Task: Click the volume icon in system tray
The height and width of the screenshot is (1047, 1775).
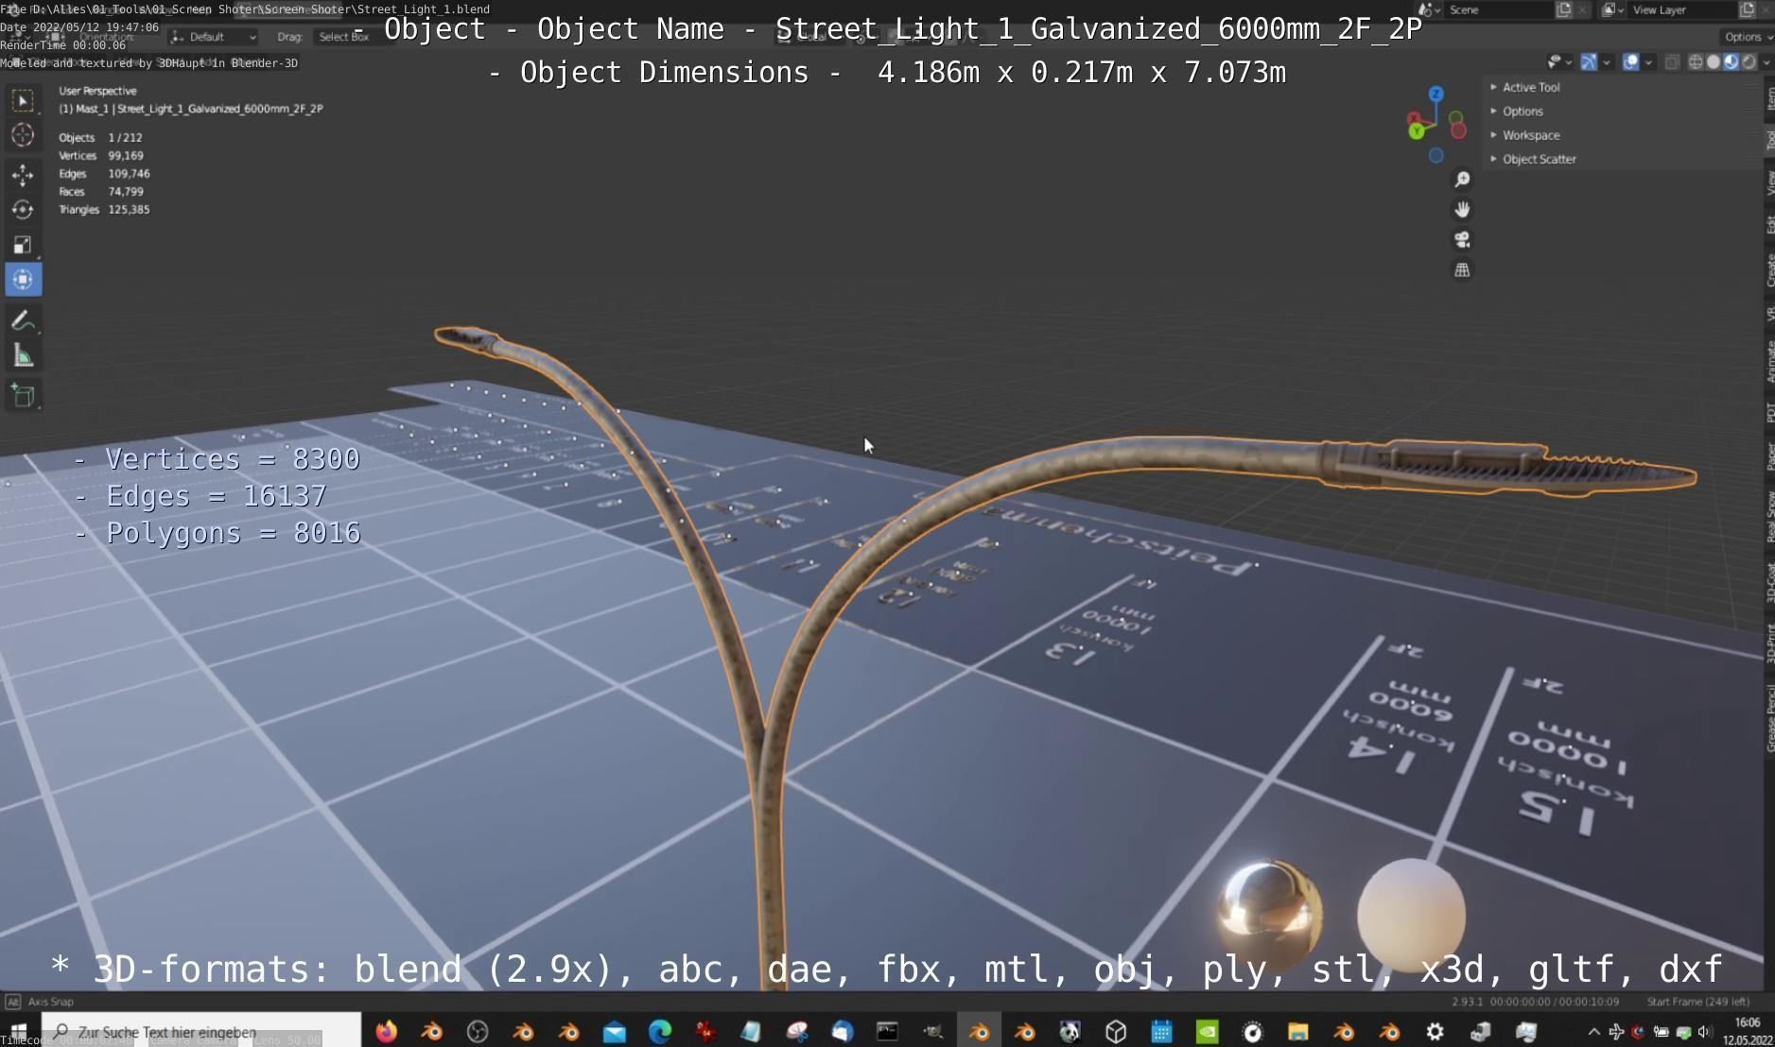Action: pos(1704,1032)
